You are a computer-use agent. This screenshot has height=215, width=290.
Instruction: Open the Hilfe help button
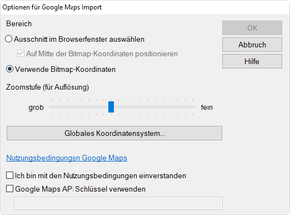tap(252, 61)
